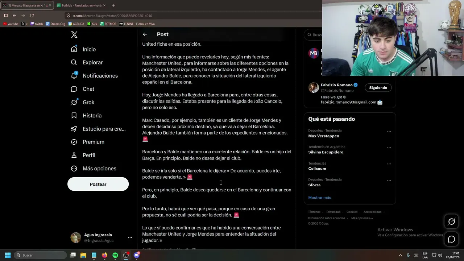Open File Explorer from the taskbar

[x=83, y=255]
